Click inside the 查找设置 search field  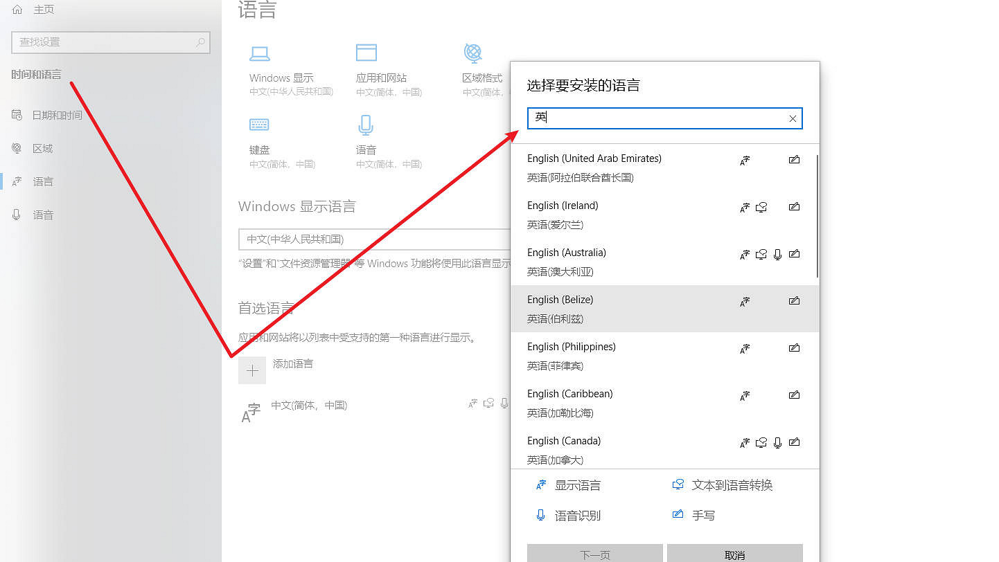(104, 42)
